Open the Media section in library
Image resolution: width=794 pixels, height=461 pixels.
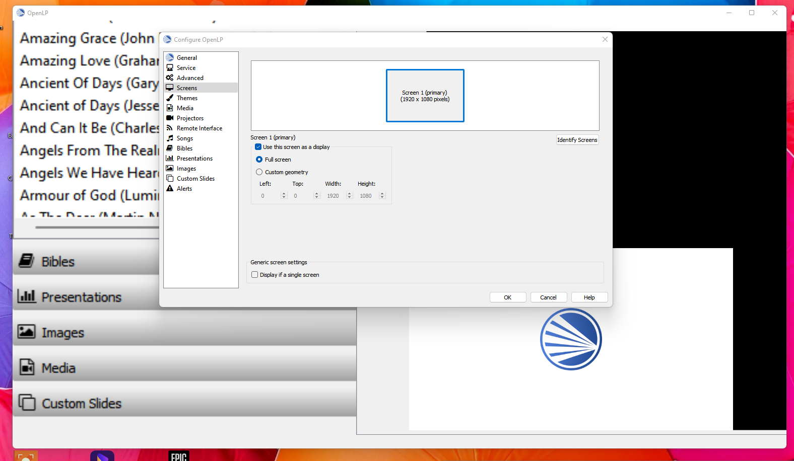coord(184,368)
